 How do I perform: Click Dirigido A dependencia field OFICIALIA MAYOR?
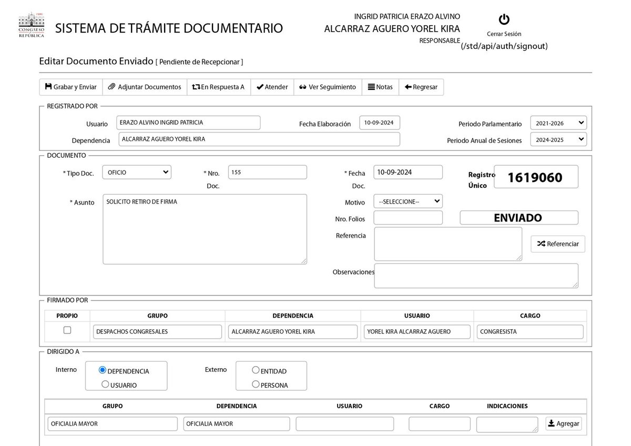(237, 424)
